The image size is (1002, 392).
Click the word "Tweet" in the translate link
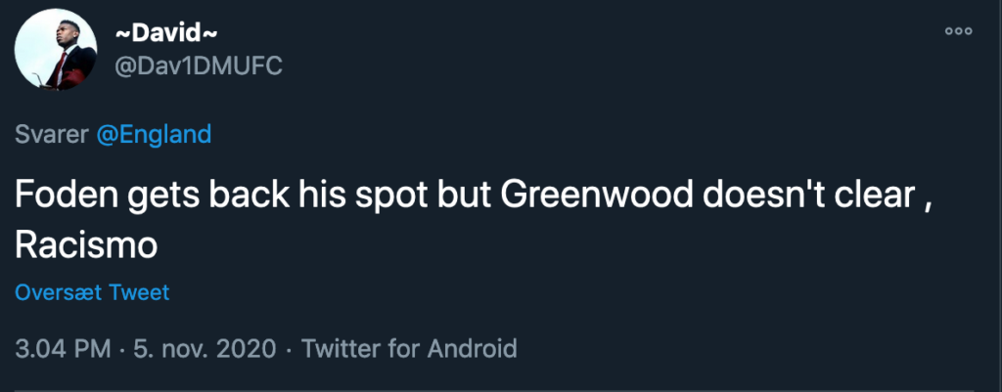[139, 293]
